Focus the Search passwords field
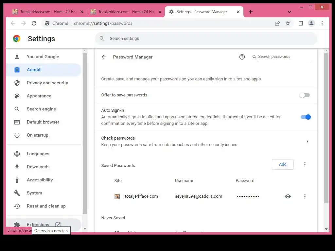 (x=284, y=57)
